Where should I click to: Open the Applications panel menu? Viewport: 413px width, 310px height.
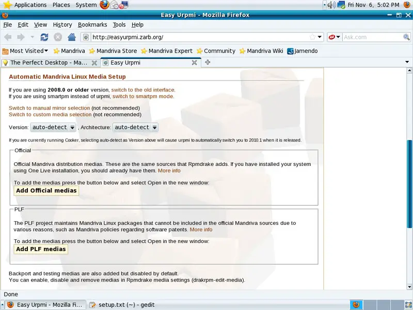[x=30, y=5]
